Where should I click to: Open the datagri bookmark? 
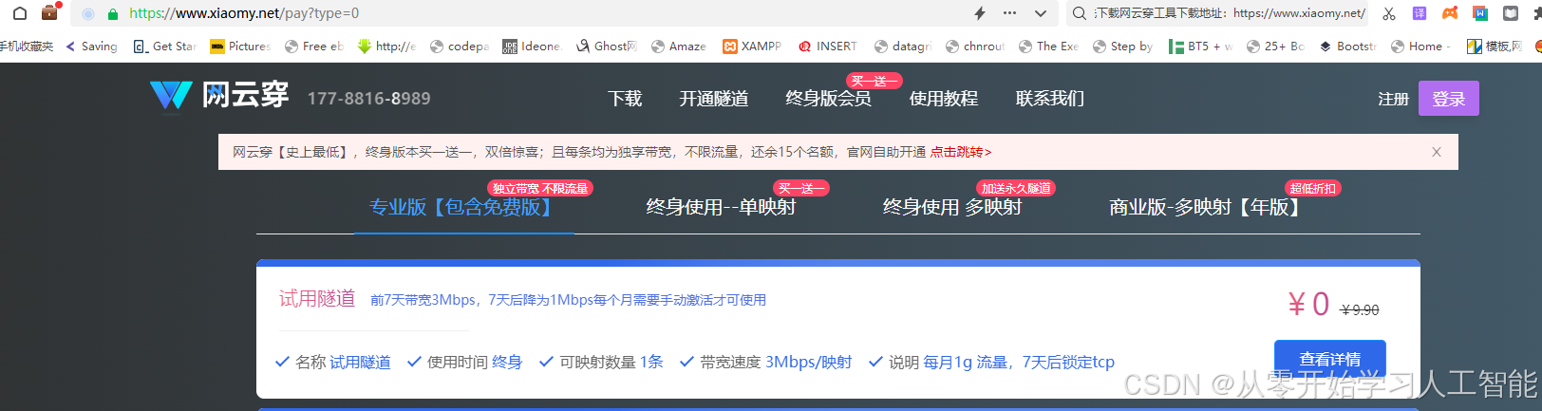[x=903, y=46]
